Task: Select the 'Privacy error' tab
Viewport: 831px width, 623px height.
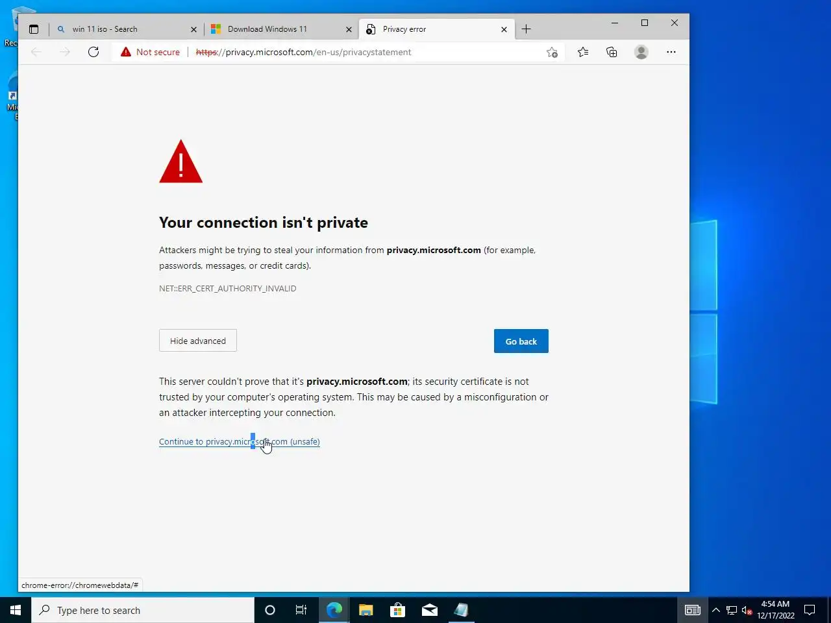Action: pyautogui.click(x=436, y=29)
